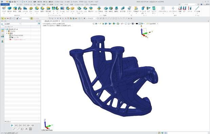Select the ラップパターン (Wrap pattern) tool
This screenshot has width=210, height=134.
pos(154,10)
